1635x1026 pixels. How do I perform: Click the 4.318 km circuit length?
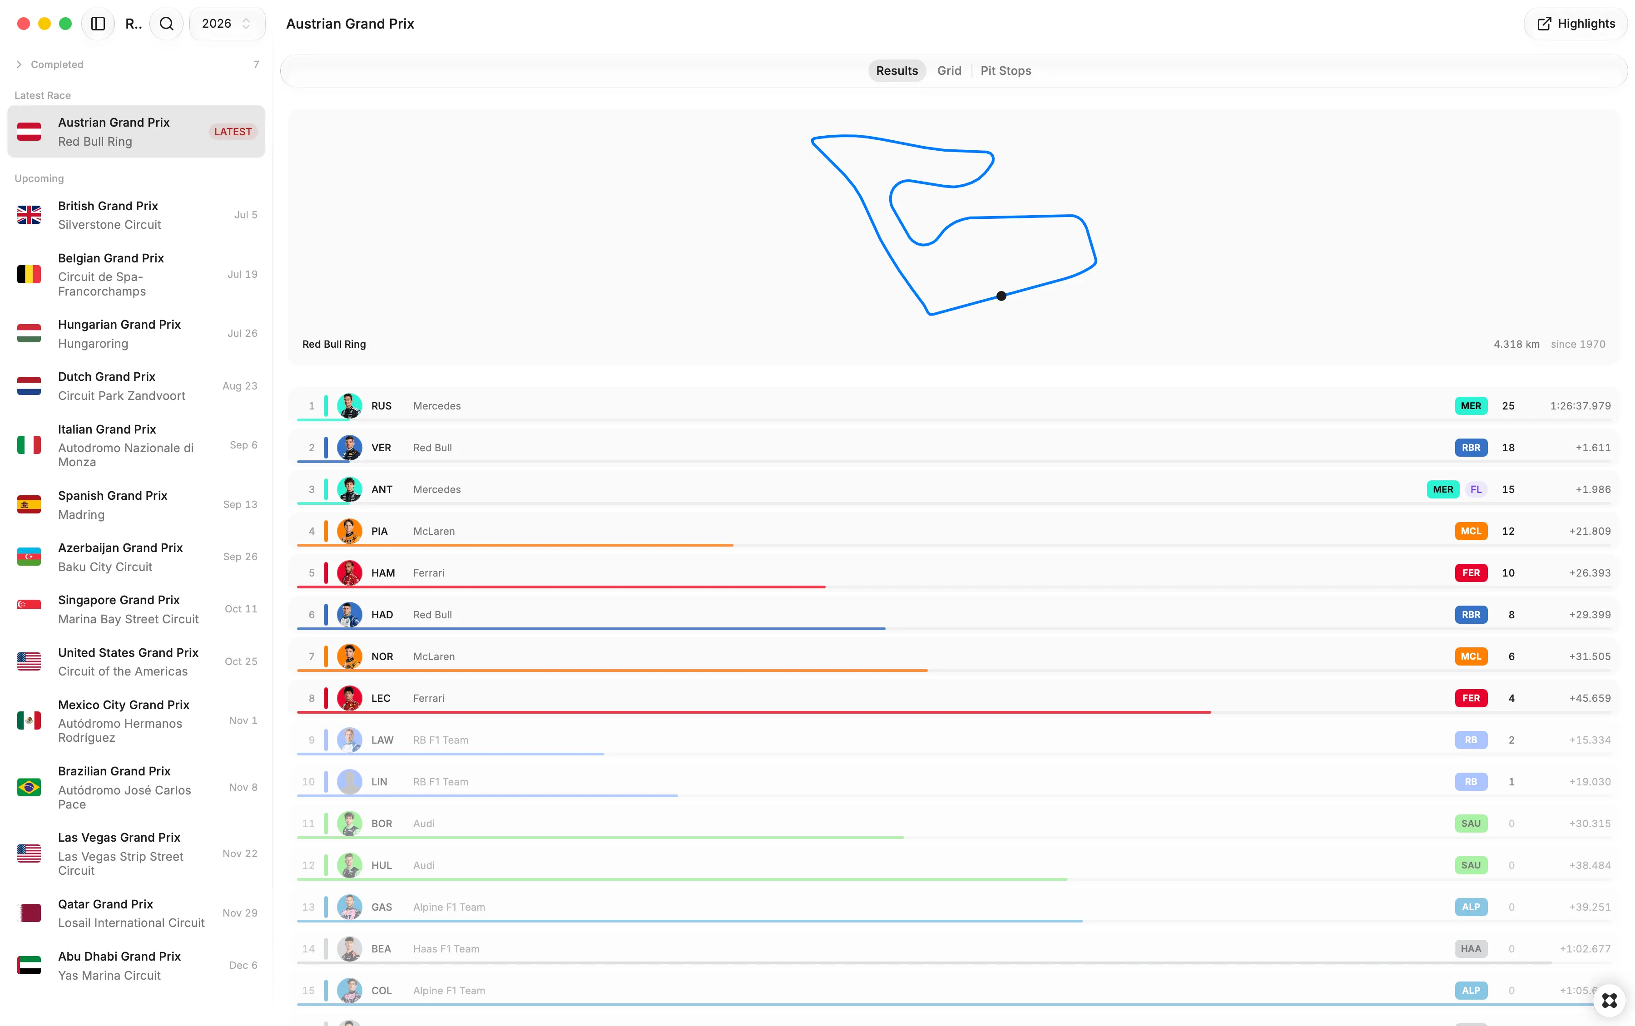pos(1516,344)
